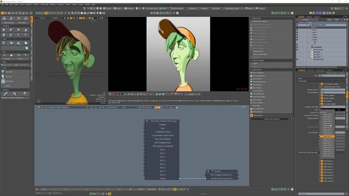Click the Add Value icon

251,106
